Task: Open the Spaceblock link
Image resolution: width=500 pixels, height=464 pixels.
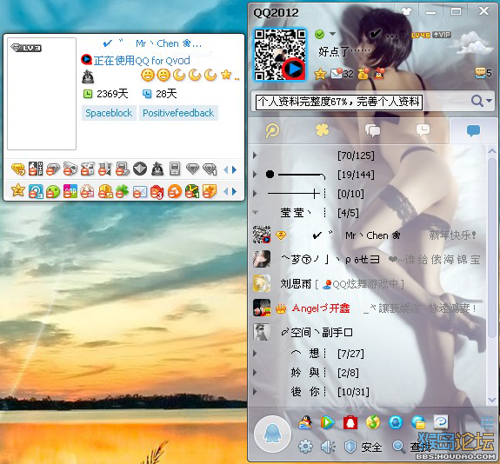Action: point(109,113)
